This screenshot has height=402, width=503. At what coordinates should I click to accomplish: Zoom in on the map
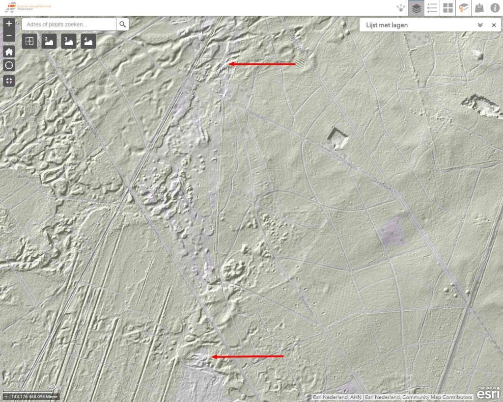[9, 24]
